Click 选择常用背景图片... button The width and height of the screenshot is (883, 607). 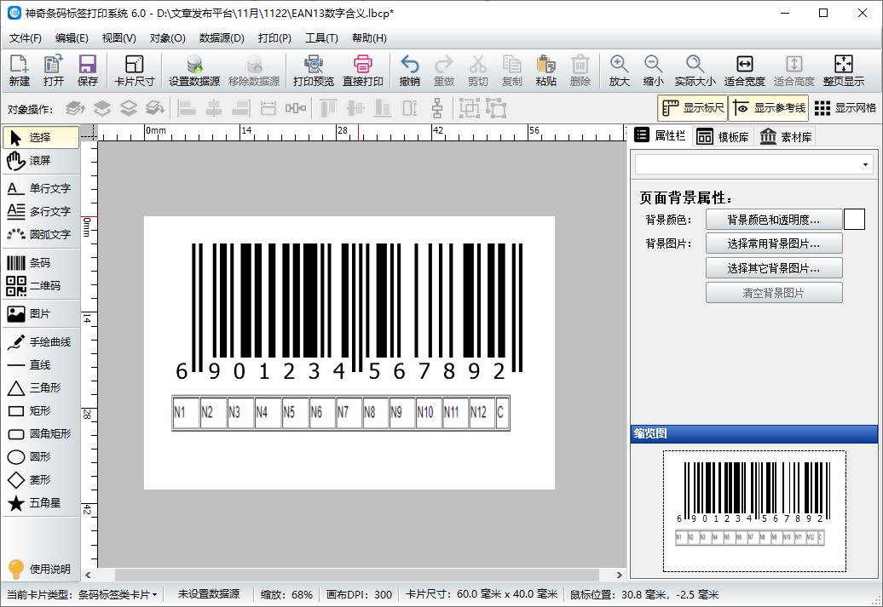tap(774, 243)
